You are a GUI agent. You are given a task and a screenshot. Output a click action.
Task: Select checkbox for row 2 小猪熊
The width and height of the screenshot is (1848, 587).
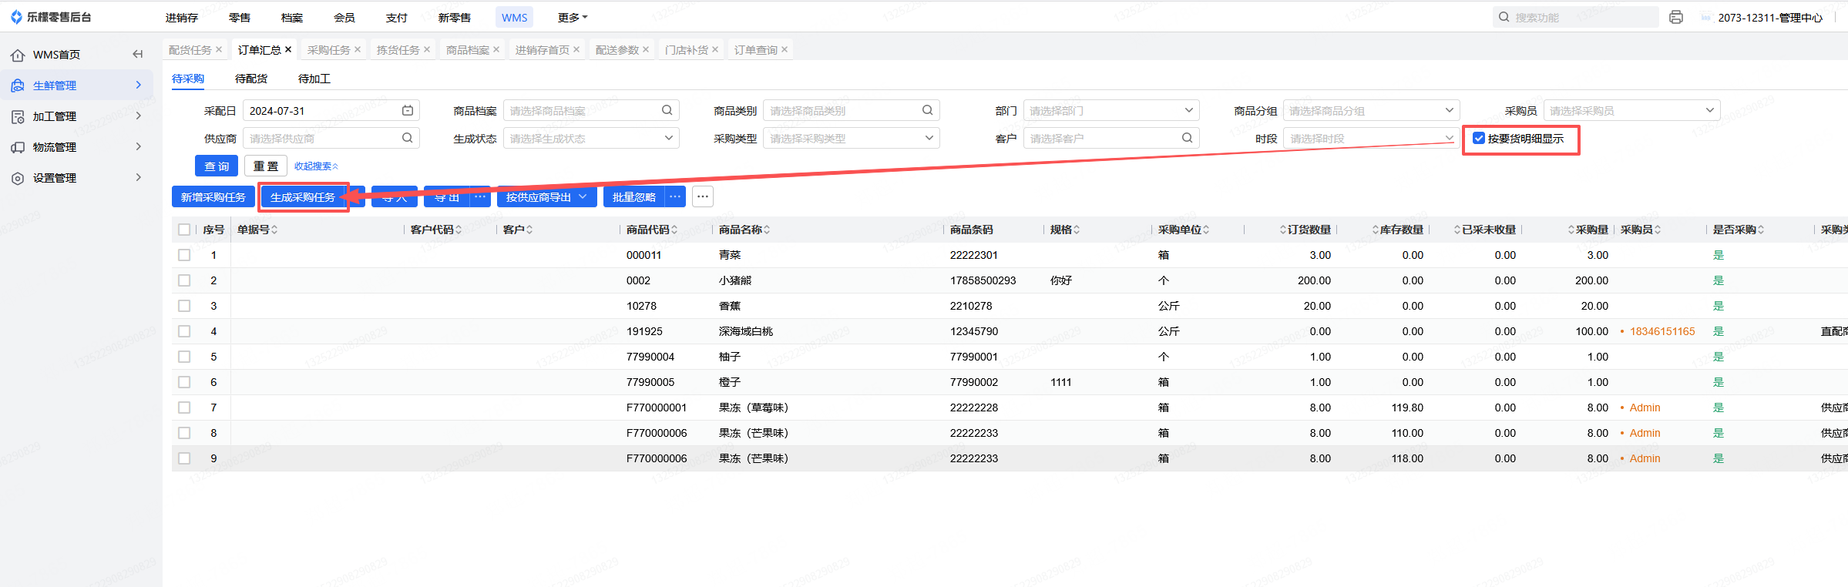pos(184,280)
